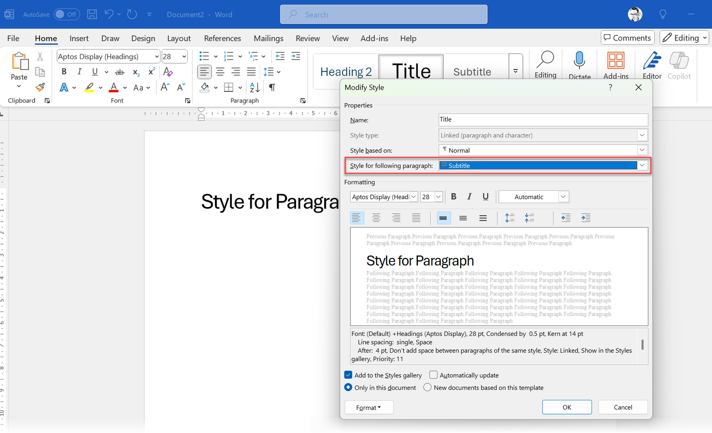Uncheck Add to the Styles gallery
The height and width of the screenshot is (433, 712).
point(348,375)
